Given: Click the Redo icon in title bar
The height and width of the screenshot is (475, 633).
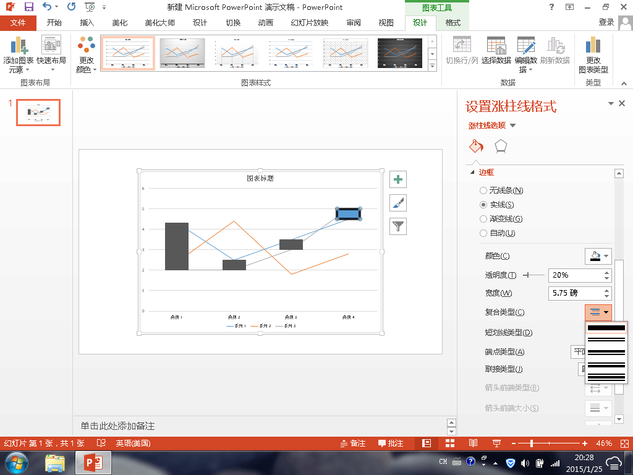Looking at the screenshot, I should click(72, 6).
